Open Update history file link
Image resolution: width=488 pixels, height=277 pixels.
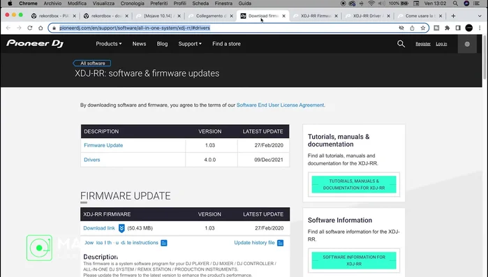tap(254, 243)
